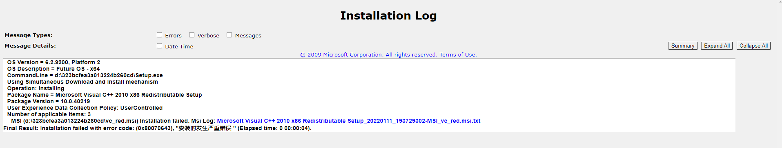Open the Summary view
This screenshot has height=148, width=782.
[683, 46]
